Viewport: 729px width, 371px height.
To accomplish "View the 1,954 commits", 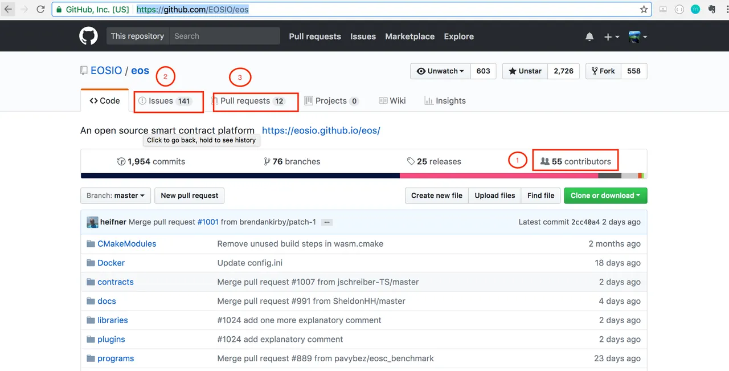I will pos(151,162).
